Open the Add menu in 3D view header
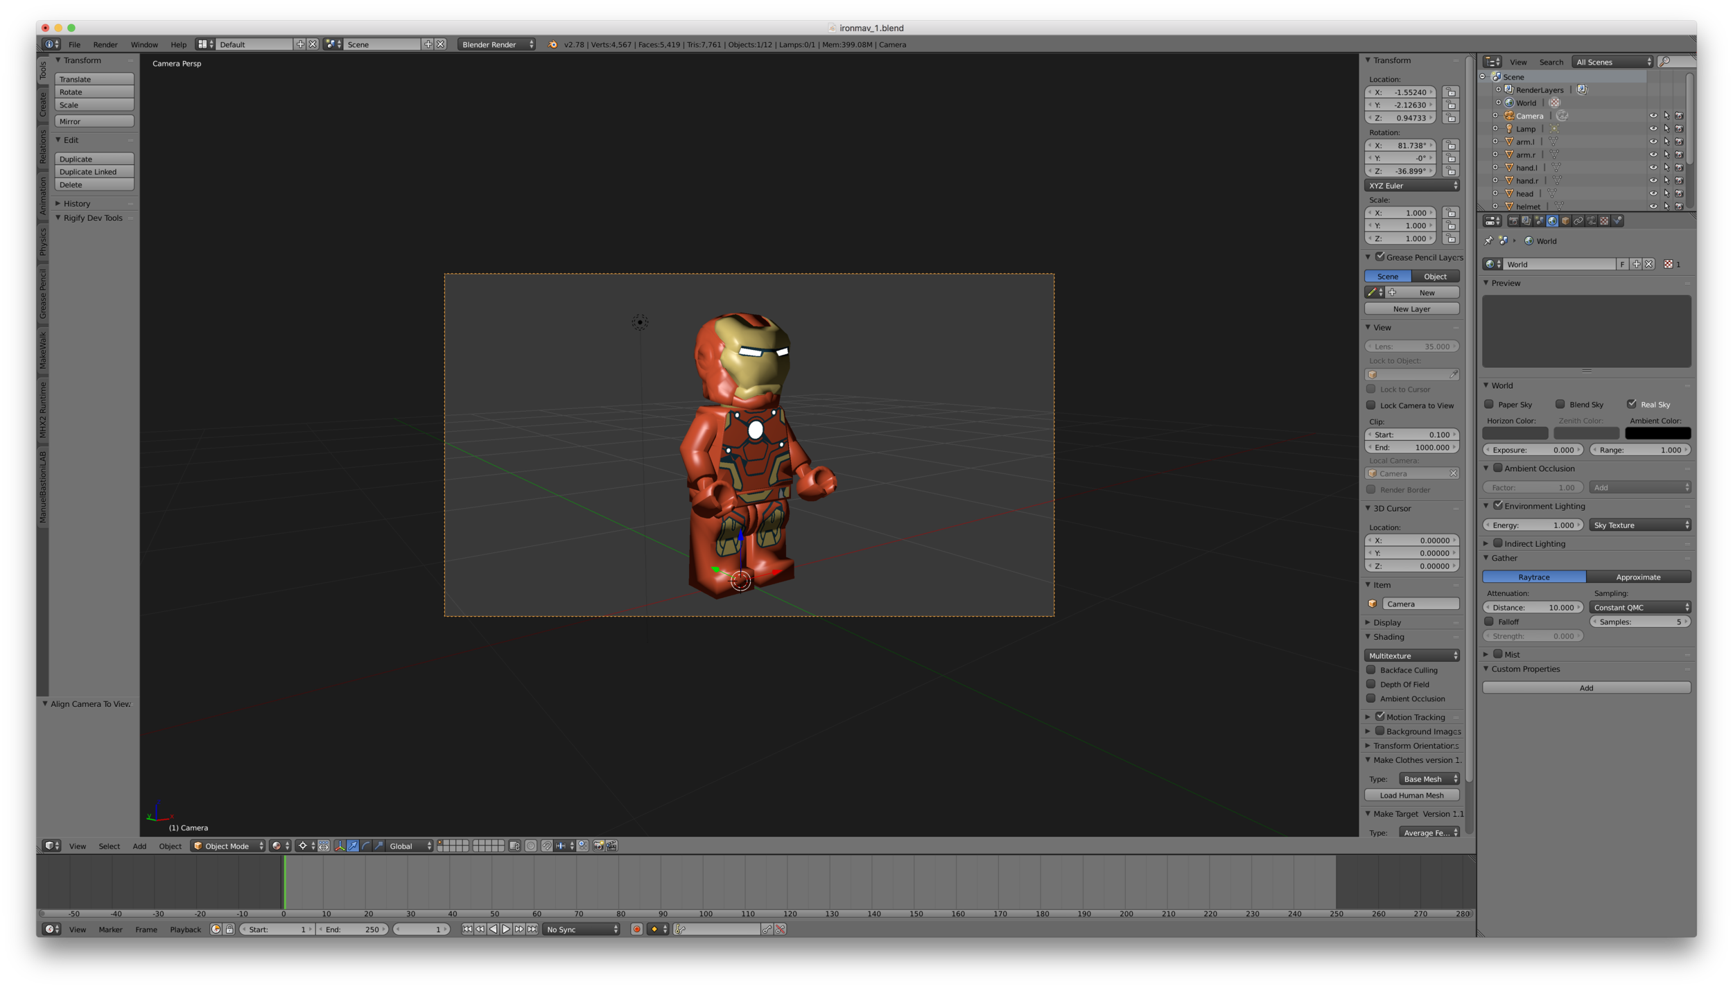Viewport: 1733px width, 989px height. pyautogui.click(x=139, y=846)
